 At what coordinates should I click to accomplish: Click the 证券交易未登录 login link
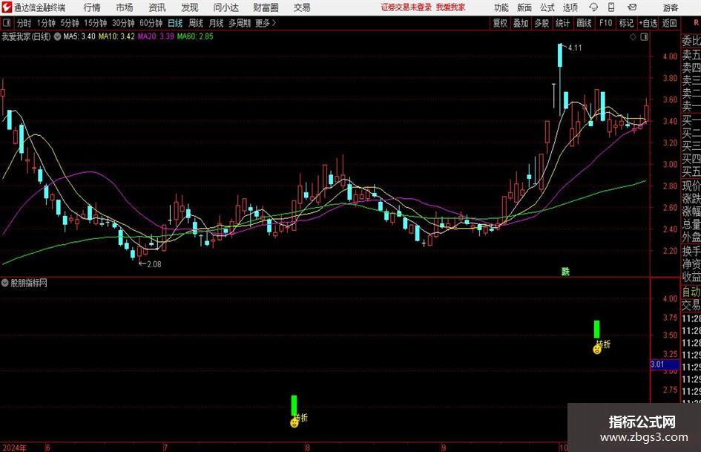407,7
